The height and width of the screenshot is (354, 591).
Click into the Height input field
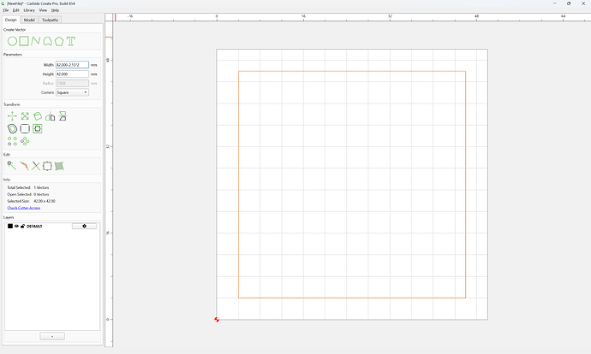click(x=72, y=74)
